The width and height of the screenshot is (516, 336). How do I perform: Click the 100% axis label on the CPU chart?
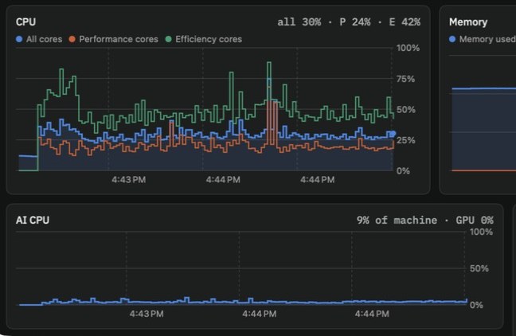click(408, 48)
